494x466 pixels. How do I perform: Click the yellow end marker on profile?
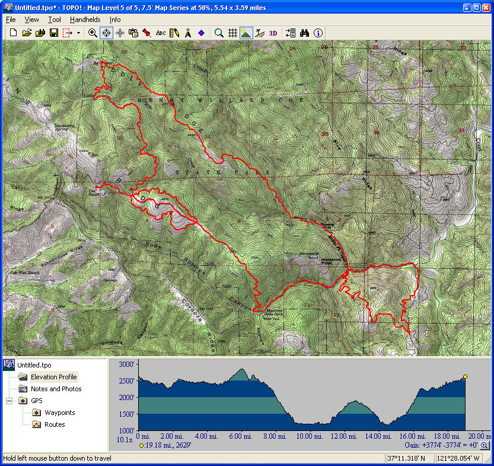pos(465,376)
